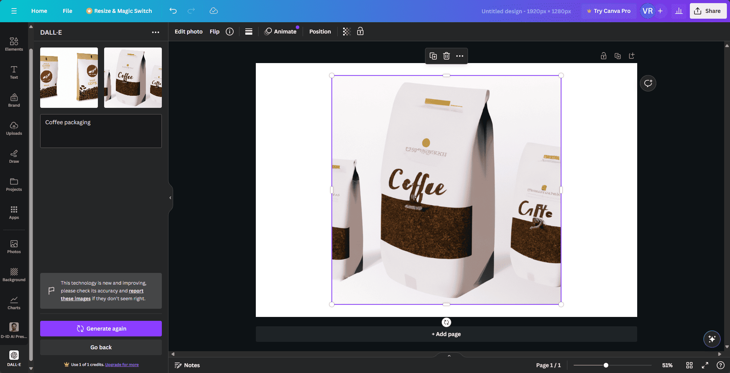The image size is (730, 373).
Task: Open D-ID AI Presenters app
Action: click(14, 330)
